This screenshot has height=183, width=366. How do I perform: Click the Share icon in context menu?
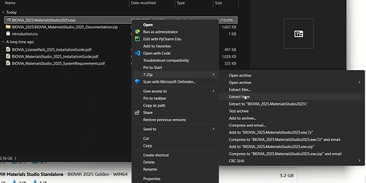coord(137,112)
